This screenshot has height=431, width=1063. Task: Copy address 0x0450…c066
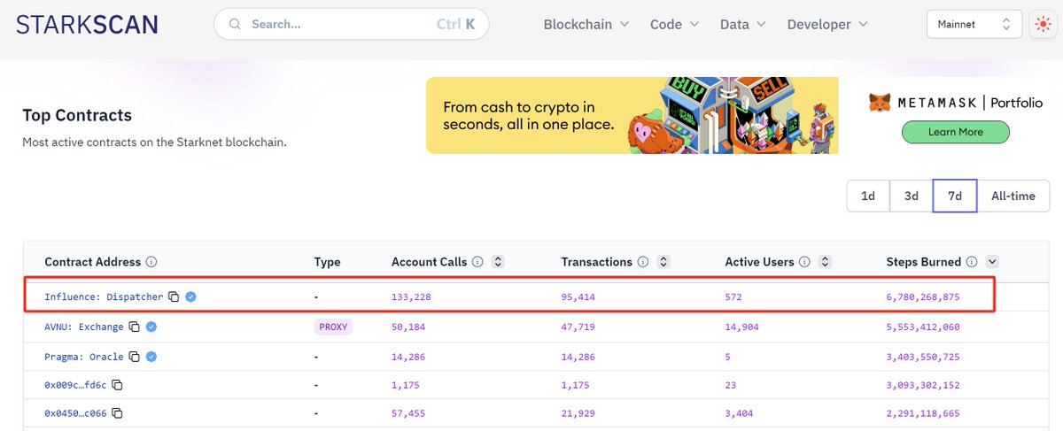click(x=117, y=413)
